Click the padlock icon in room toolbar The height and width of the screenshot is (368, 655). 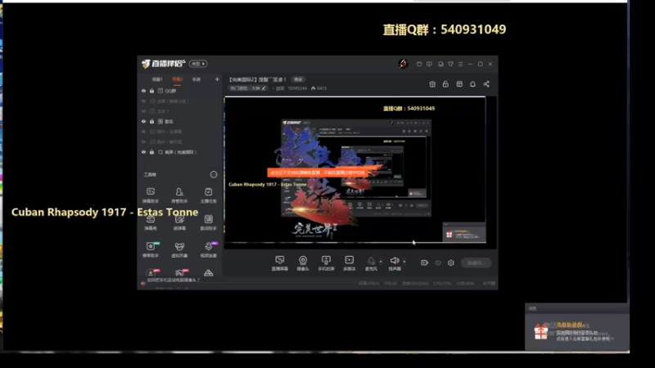445,84
